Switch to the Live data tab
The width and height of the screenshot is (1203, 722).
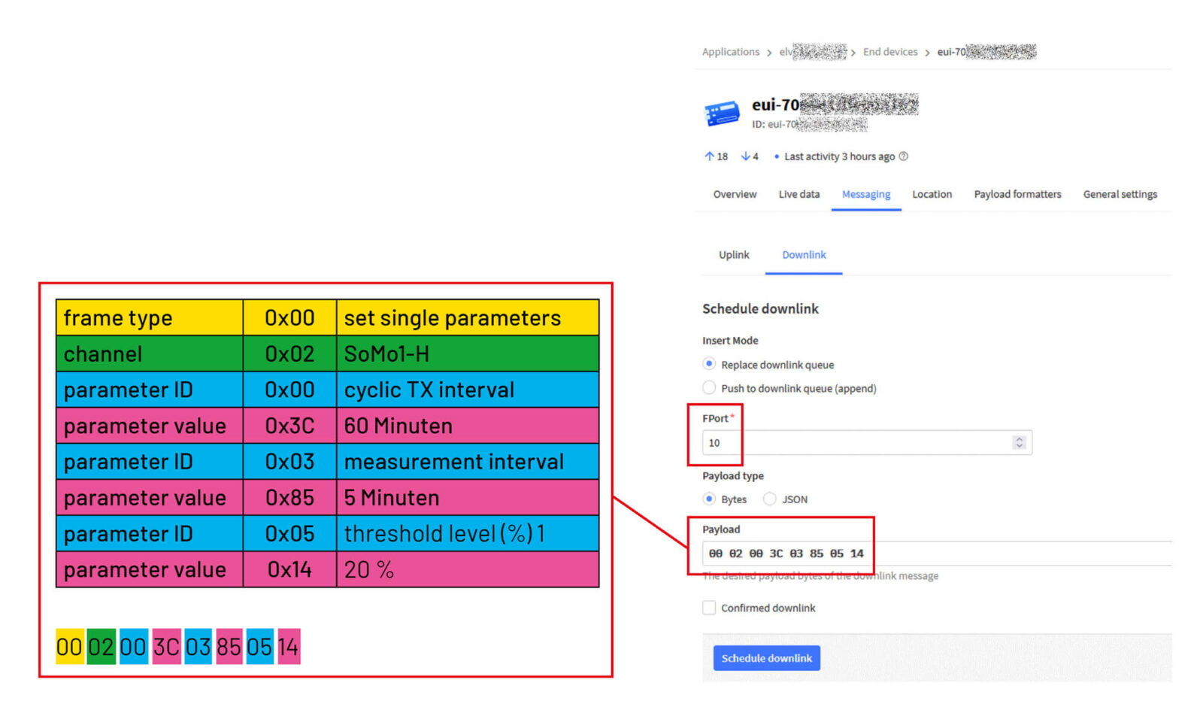click(x=798, y=194)
